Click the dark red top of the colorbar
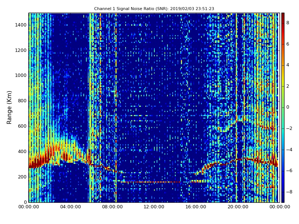This screenshot has width=299, height=224. pyautogui.click(x=283, y=15)
